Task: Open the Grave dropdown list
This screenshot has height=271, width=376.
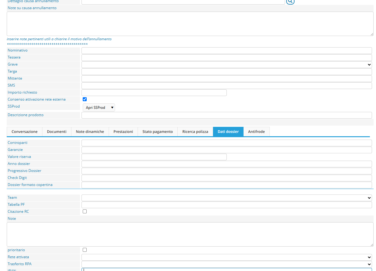Action: point(226,64)
